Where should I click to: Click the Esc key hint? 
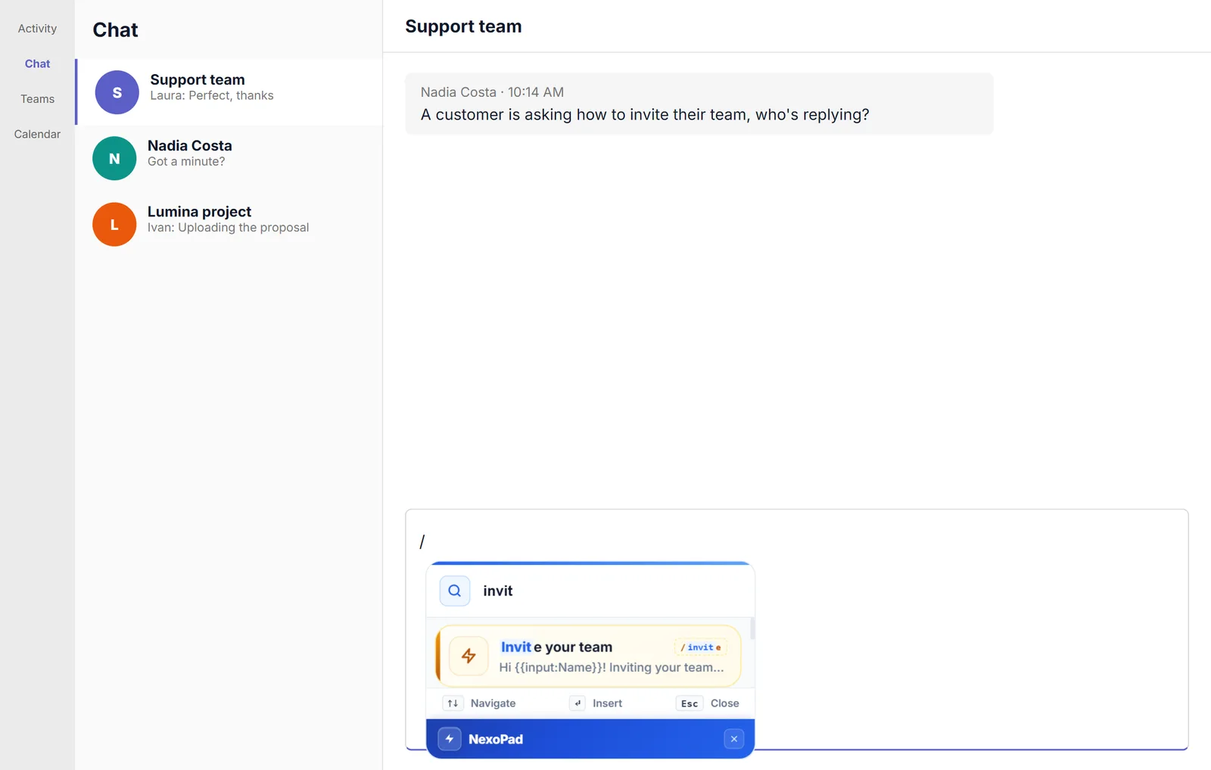click(x=690, y=703)
